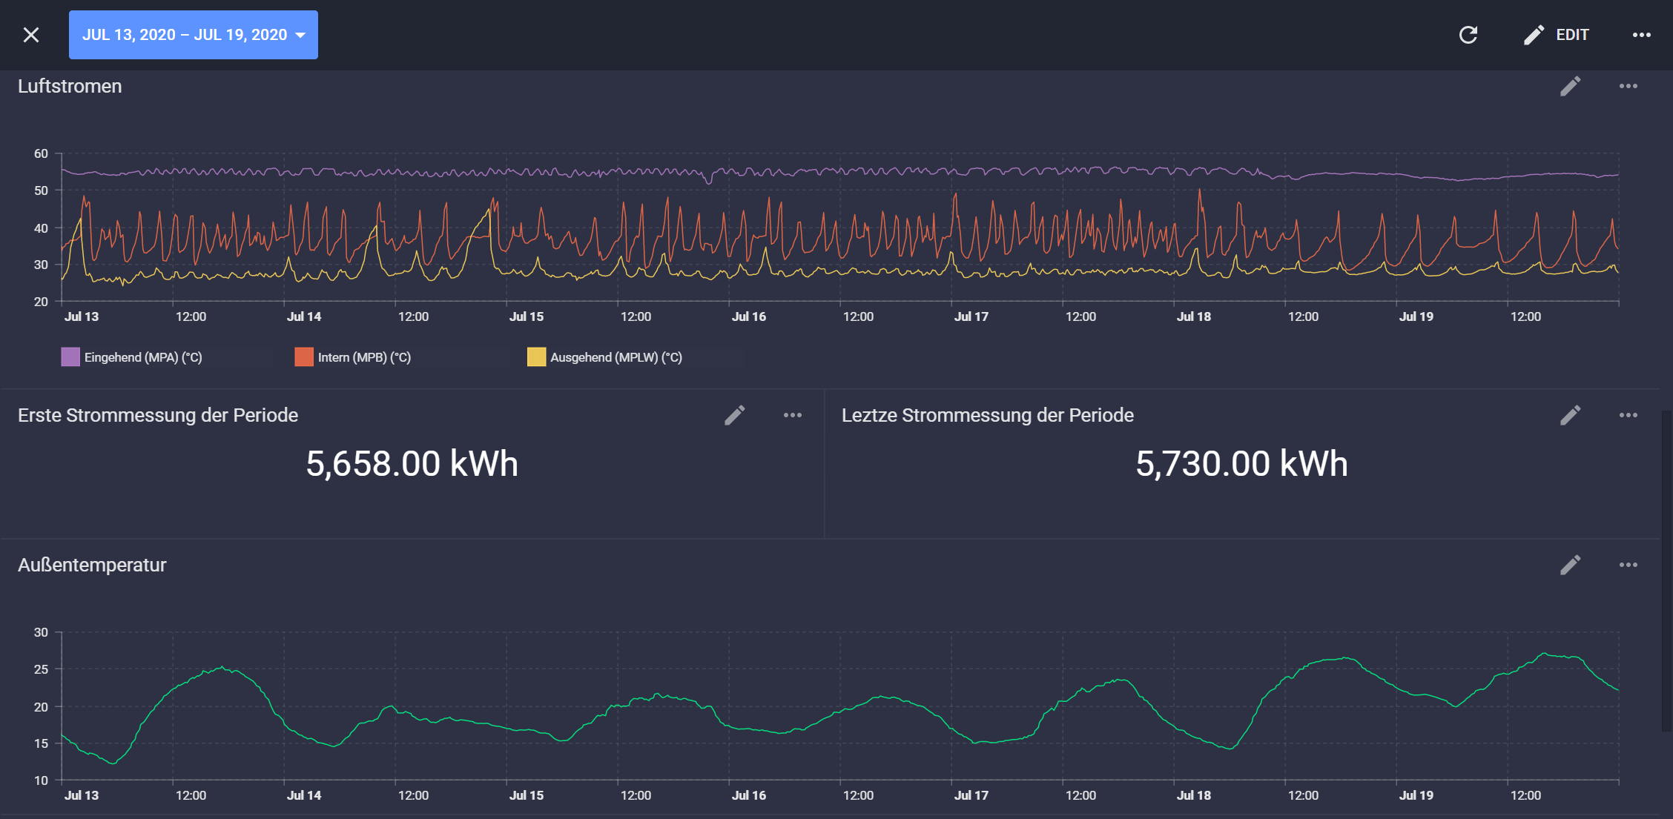Edit the Leztze Strommessung widget via pencil
This screenshot has width=1673, height=819.
pyautogui.click(x=1570, y=415)
